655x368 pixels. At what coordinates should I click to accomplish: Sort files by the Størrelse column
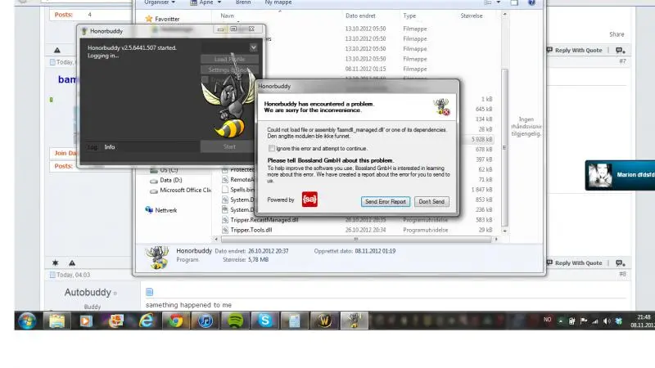472,16
